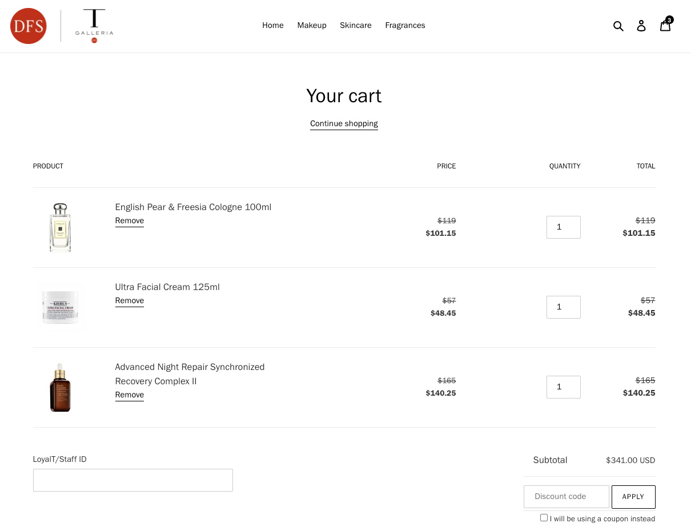Check 'I will be using a coupon instead'
Screen dimensions: 691x531
544,518
